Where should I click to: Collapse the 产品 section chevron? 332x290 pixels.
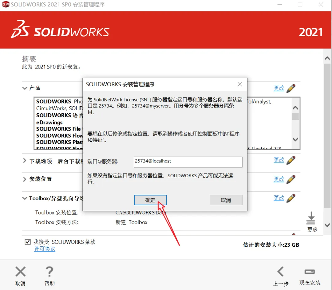click(25, 88)
